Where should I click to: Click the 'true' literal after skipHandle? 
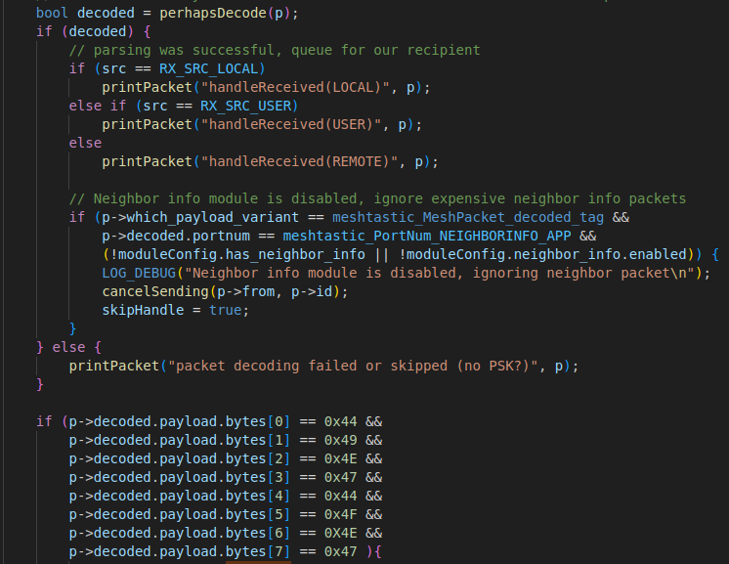[x=225, y=310]
